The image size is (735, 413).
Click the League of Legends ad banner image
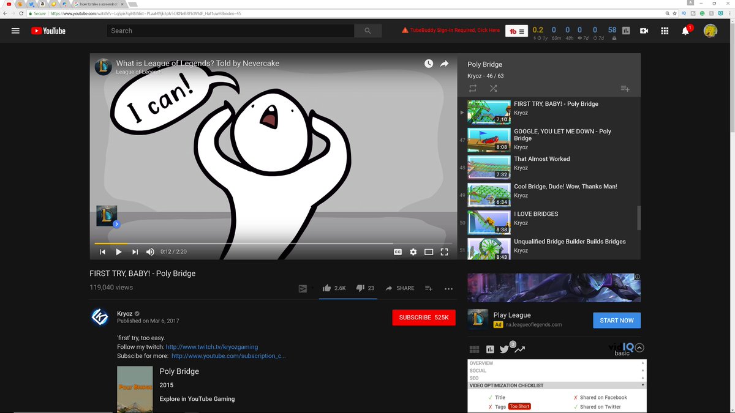click(x=554, y=288)
